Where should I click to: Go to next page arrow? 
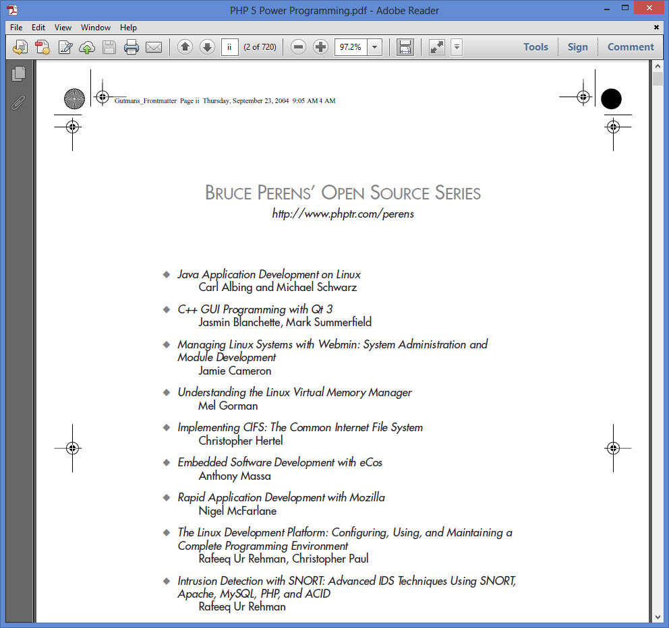(x=207, y=47)
